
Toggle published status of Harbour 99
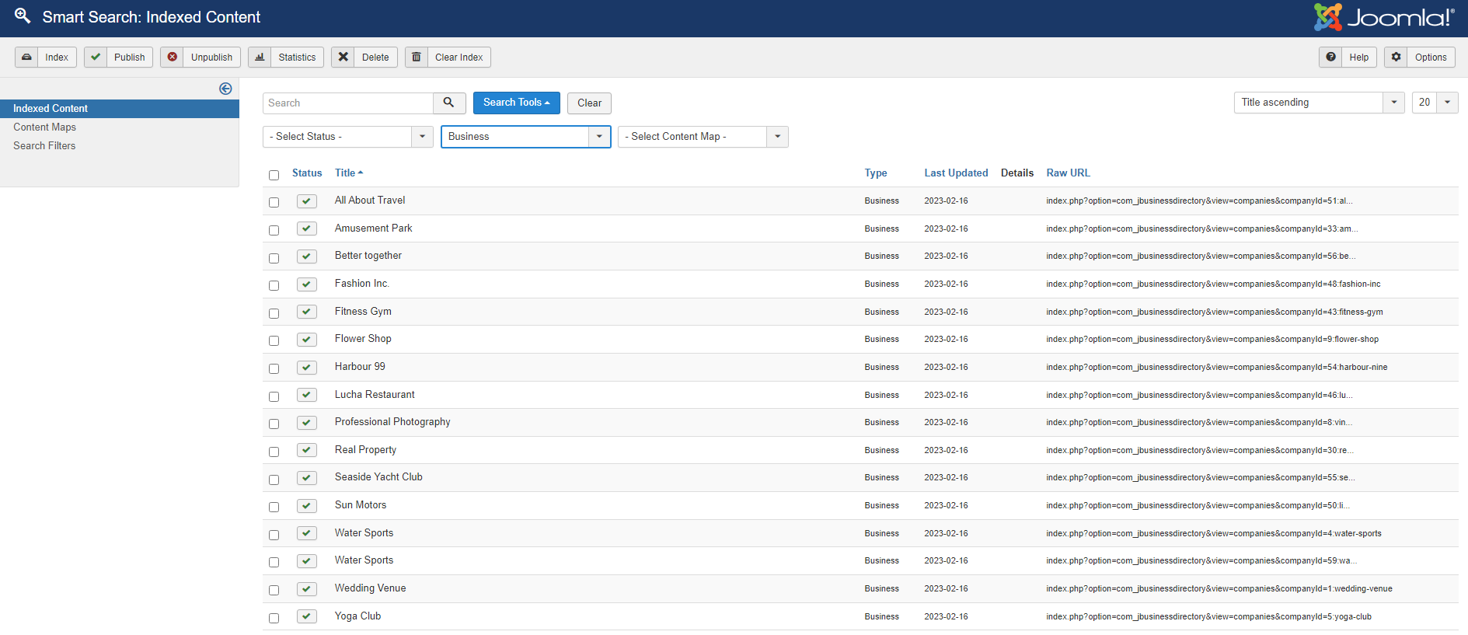pyautogui.click(x=307, y=368)
